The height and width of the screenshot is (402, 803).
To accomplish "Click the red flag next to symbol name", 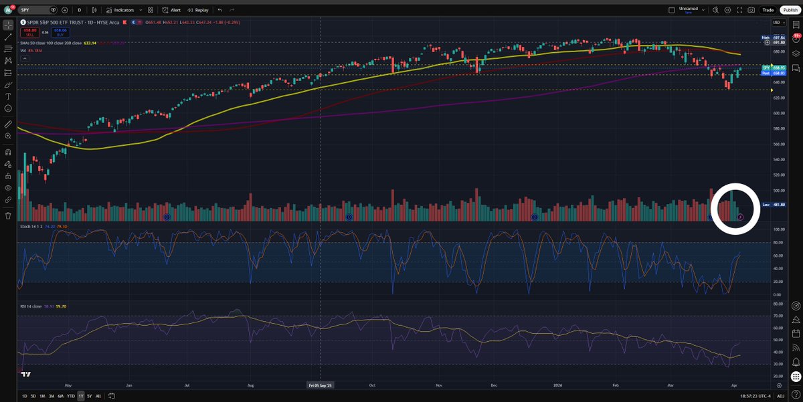I will tap(124, 22).
